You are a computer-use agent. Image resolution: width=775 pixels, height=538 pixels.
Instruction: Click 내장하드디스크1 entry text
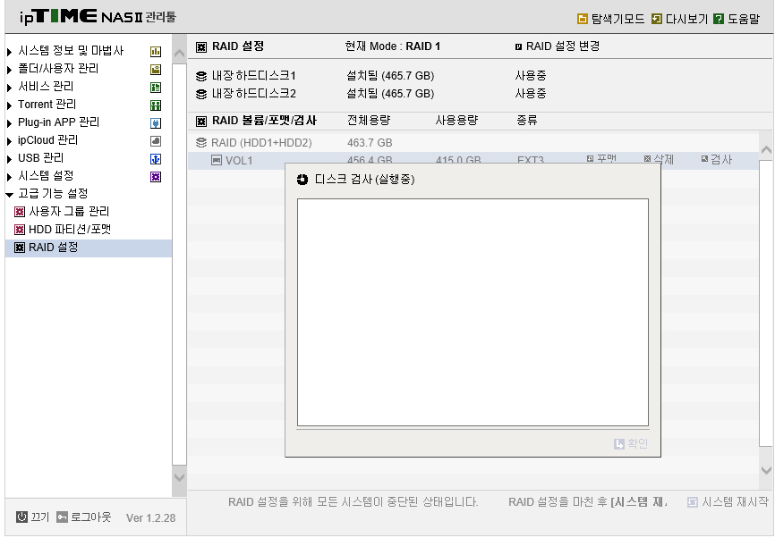coord(253,76)
